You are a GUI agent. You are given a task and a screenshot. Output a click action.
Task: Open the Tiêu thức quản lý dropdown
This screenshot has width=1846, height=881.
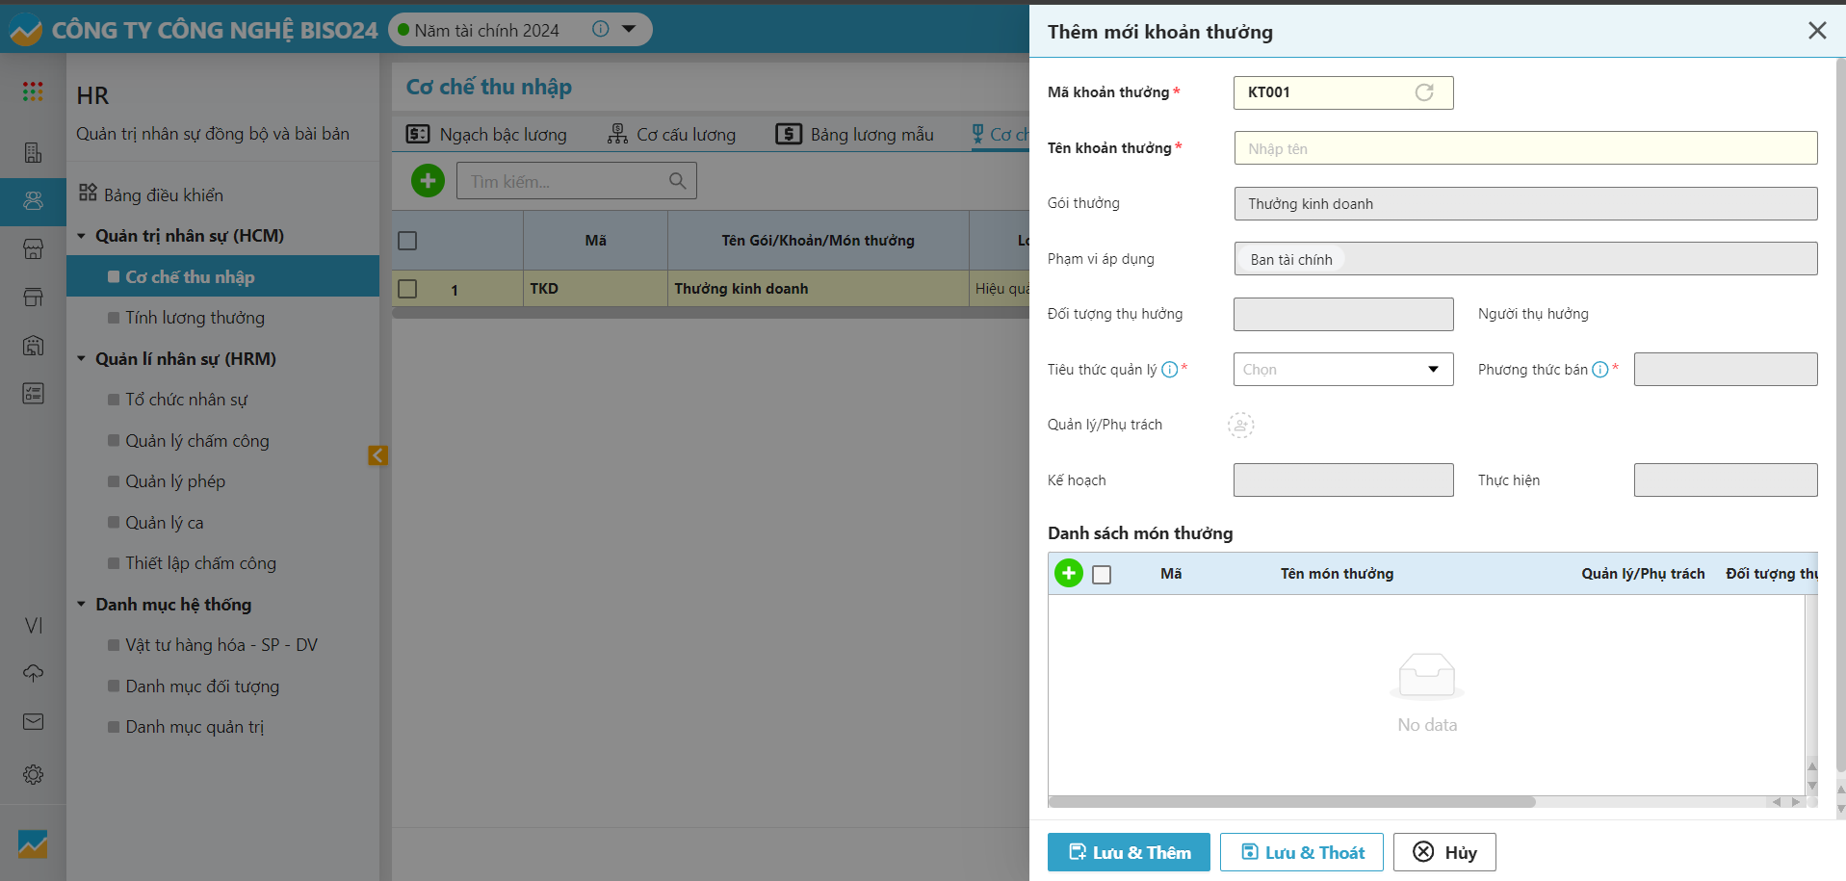tap(1342, 370)
